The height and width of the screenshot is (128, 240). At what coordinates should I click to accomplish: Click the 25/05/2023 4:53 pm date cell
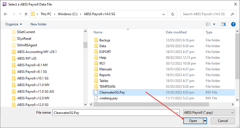180,92
